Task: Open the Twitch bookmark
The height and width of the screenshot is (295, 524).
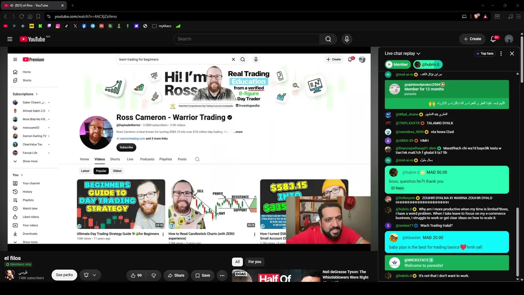Action: 49,26
